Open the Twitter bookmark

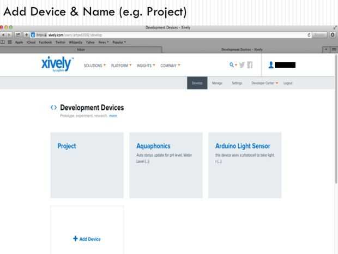61,42
